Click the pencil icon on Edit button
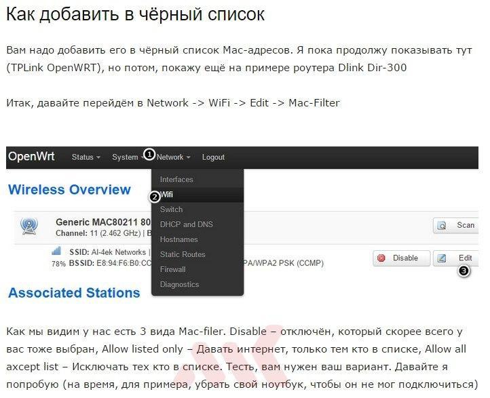This screenshot has height=398, width=490. pos(442,258)
